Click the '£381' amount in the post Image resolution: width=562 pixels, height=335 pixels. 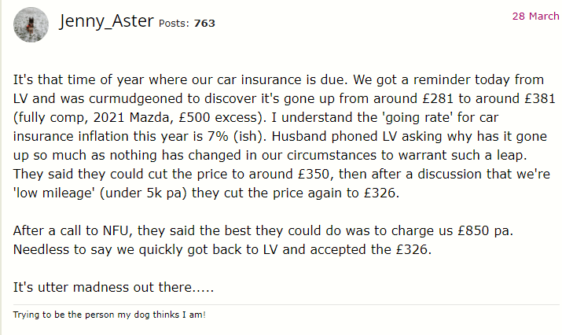point(540,98)
